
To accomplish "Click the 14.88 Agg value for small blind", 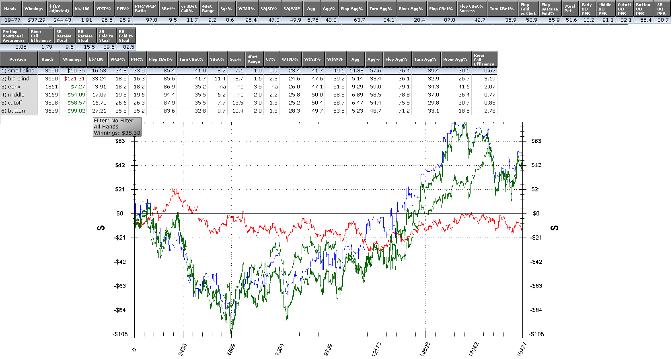I will pos(356,70).
